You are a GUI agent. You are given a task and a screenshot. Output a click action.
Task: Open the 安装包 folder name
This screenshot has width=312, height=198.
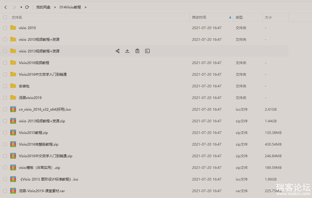tap(24, 86)
